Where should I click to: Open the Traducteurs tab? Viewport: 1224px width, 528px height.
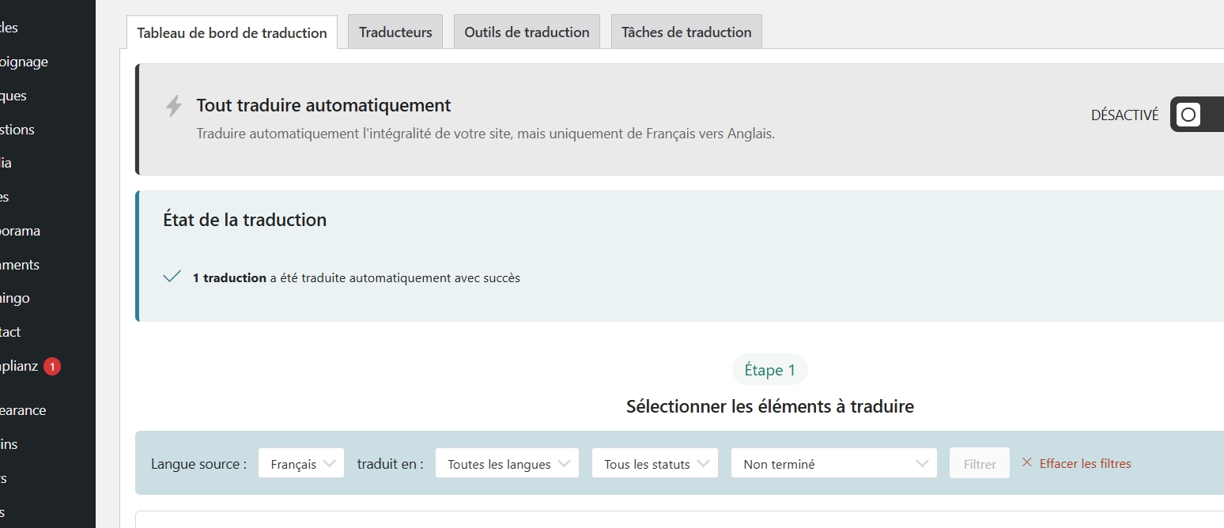[395, 32]
